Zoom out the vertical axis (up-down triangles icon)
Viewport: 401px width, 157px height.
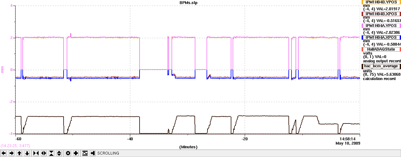59,153
